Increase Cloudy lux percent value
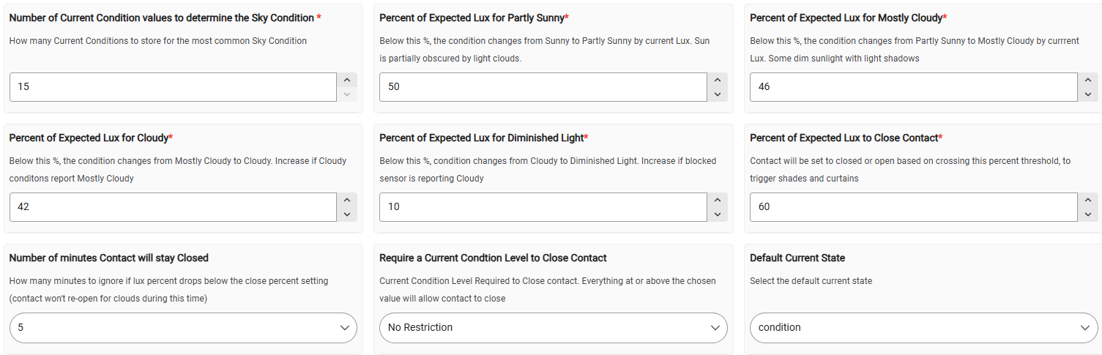The width and height of the screenshot is (1102, 355). click(x=347, y=200)
